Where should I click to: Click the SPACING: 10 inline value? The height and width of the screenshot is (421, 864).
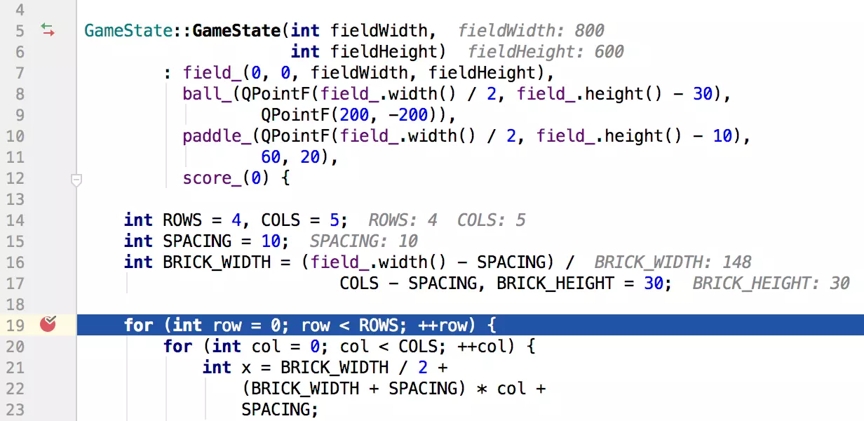363,241
